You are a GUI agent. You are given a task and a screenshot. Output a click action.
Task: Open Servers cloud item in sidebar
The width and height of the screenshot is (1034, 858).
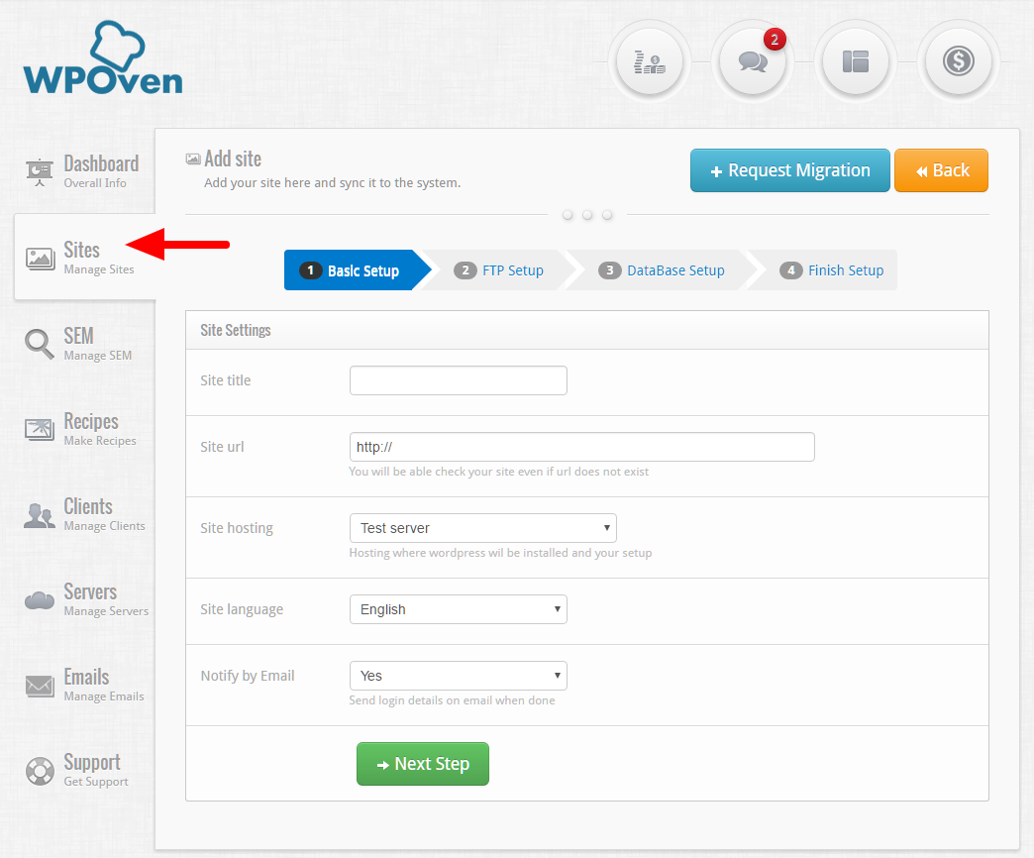[x=87, y=599]
